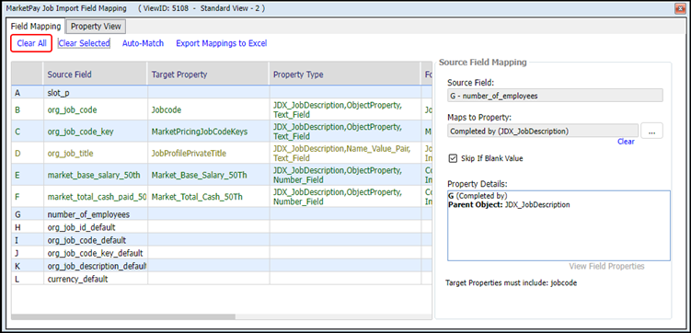Click the Name_Value_Pair property type cell in row D
Viewport: 691px width, 333px height.
tap(345, 154)
